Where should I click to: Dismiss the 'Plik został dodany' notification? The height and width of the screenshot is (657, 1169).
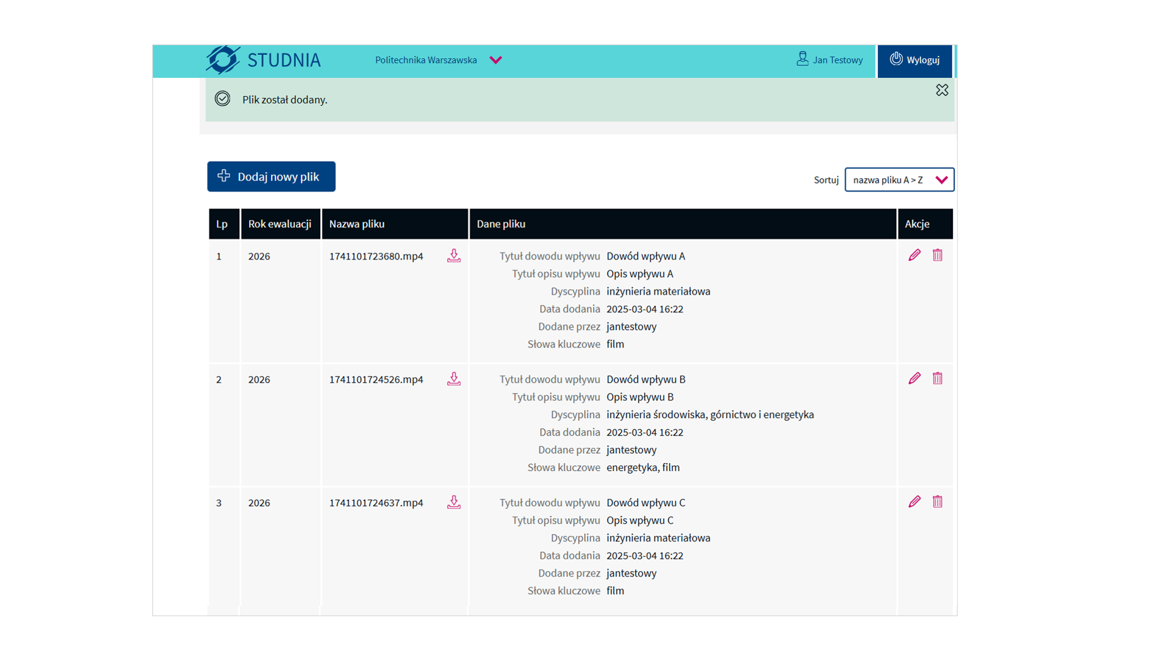(942, 90)
